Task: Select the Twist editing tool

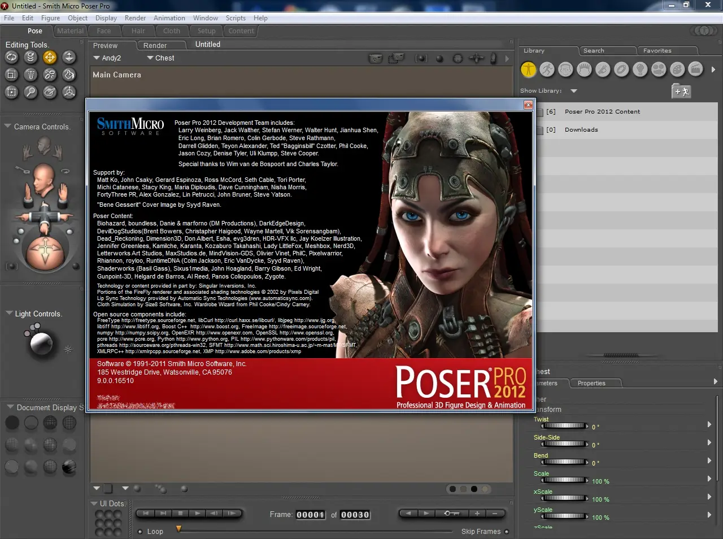Action: point(31,56)
